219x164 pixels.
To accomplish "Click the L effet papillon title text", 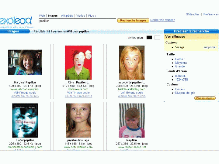I will click(x=25, y=140).
